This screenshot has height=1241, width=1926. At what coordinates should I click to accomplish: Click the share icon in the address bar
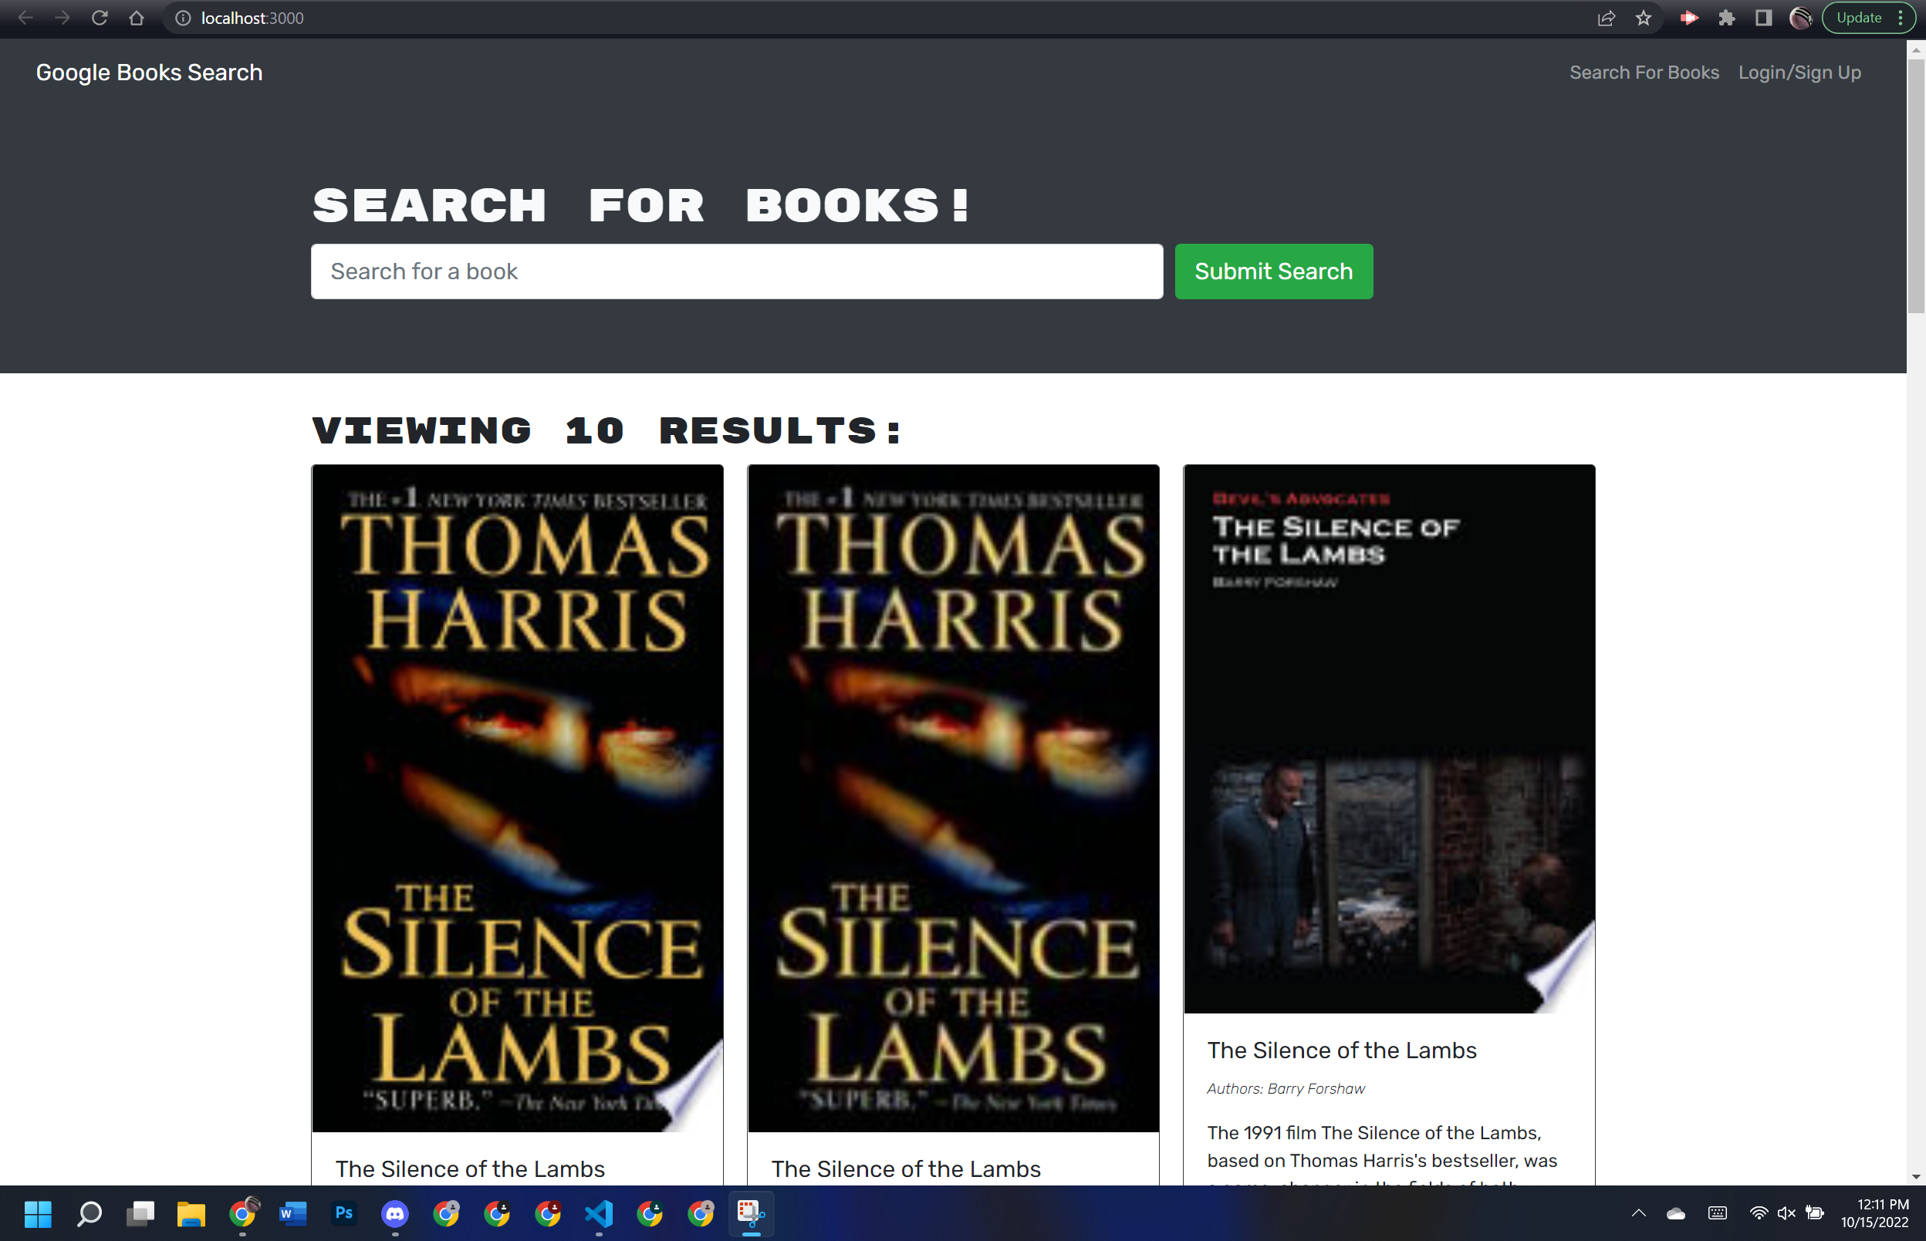point(1606,18)
